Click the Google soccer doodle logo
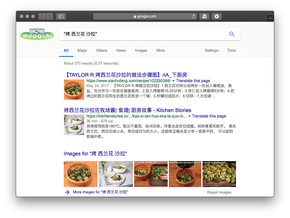 [37, 34]
